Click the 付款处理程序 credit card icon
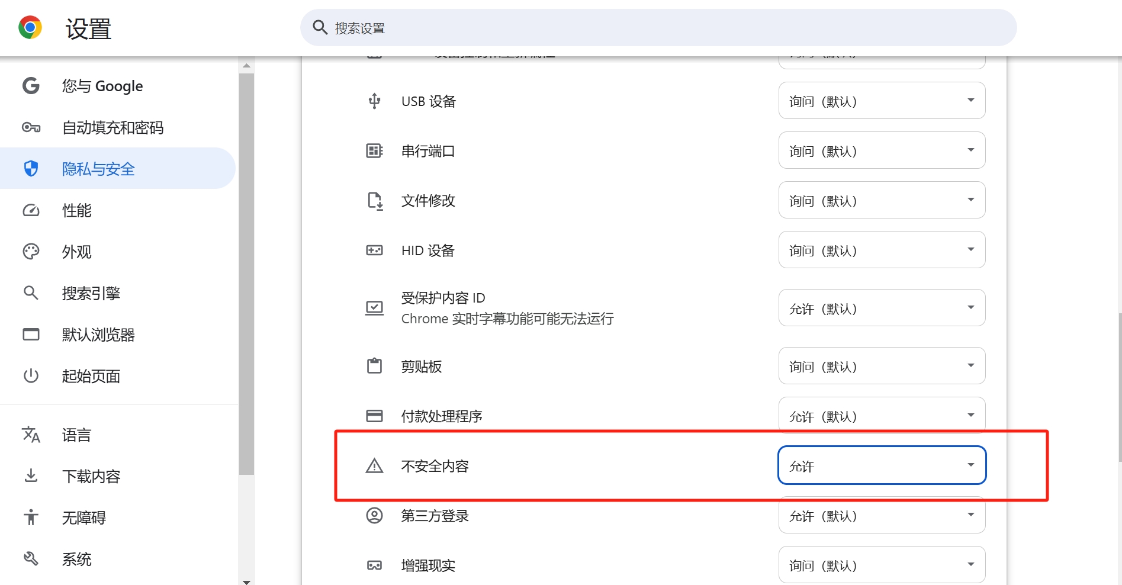1122x585 pixels. point(374,416)
